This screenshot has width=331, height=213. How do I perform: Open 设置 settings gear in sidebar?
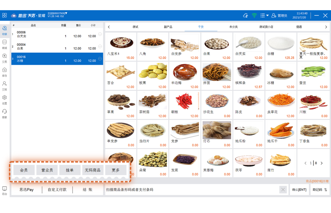click(5, 99)
